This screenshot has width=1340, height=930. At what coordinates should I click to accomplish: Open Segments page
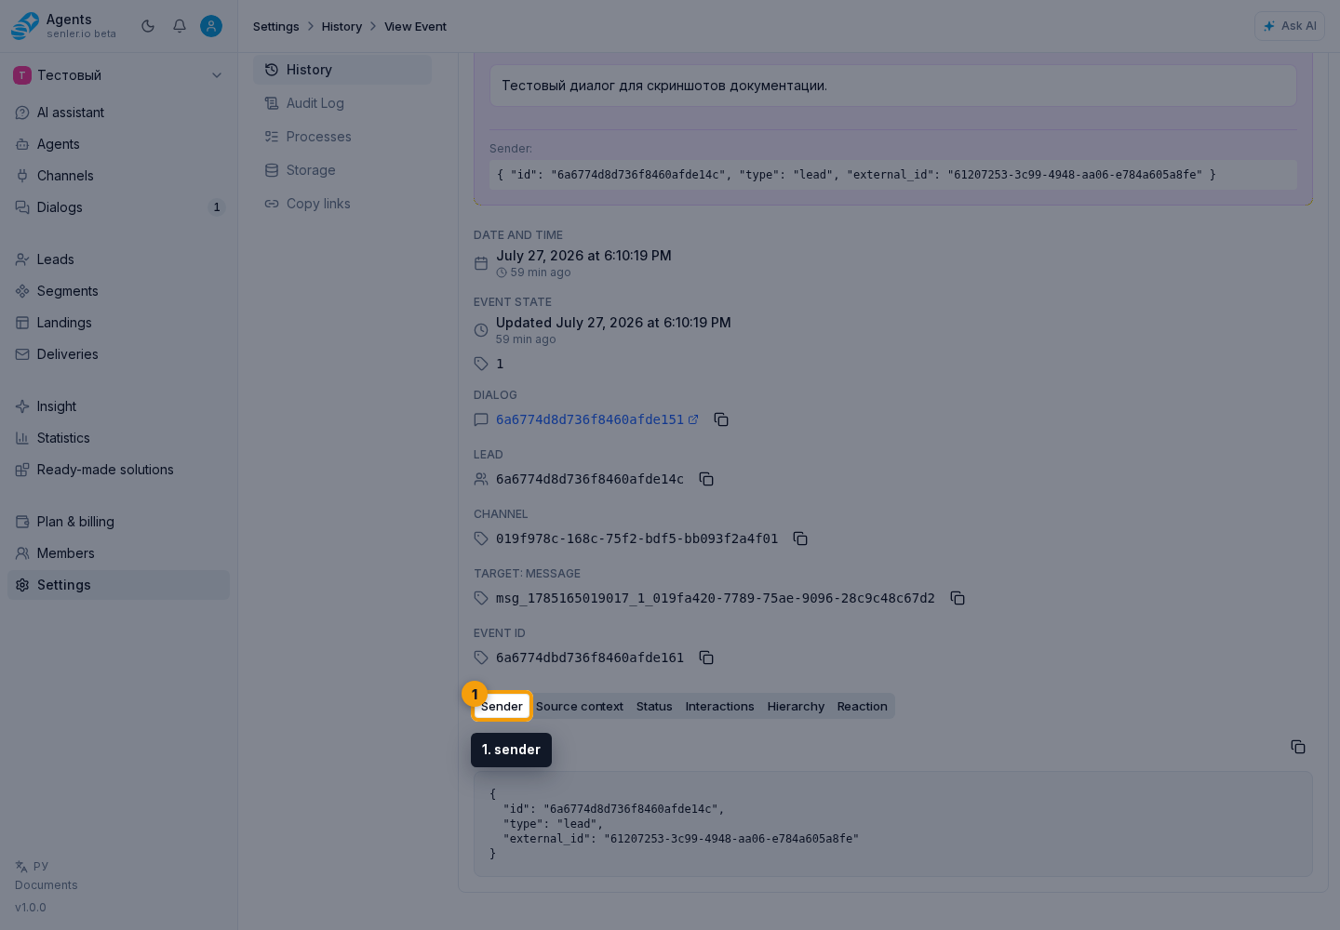tap(118, 291)
